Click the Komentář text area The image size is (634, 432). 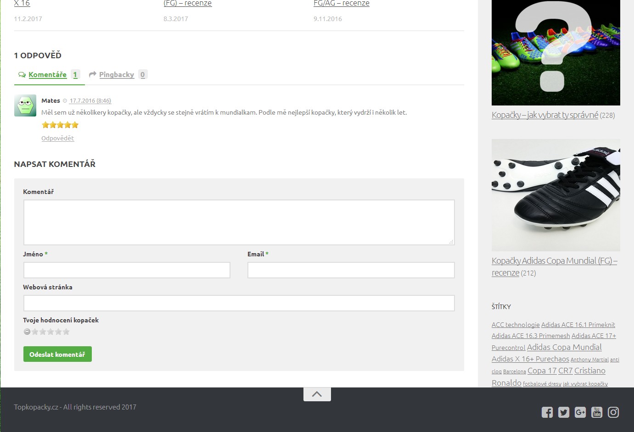click(239, 222)
